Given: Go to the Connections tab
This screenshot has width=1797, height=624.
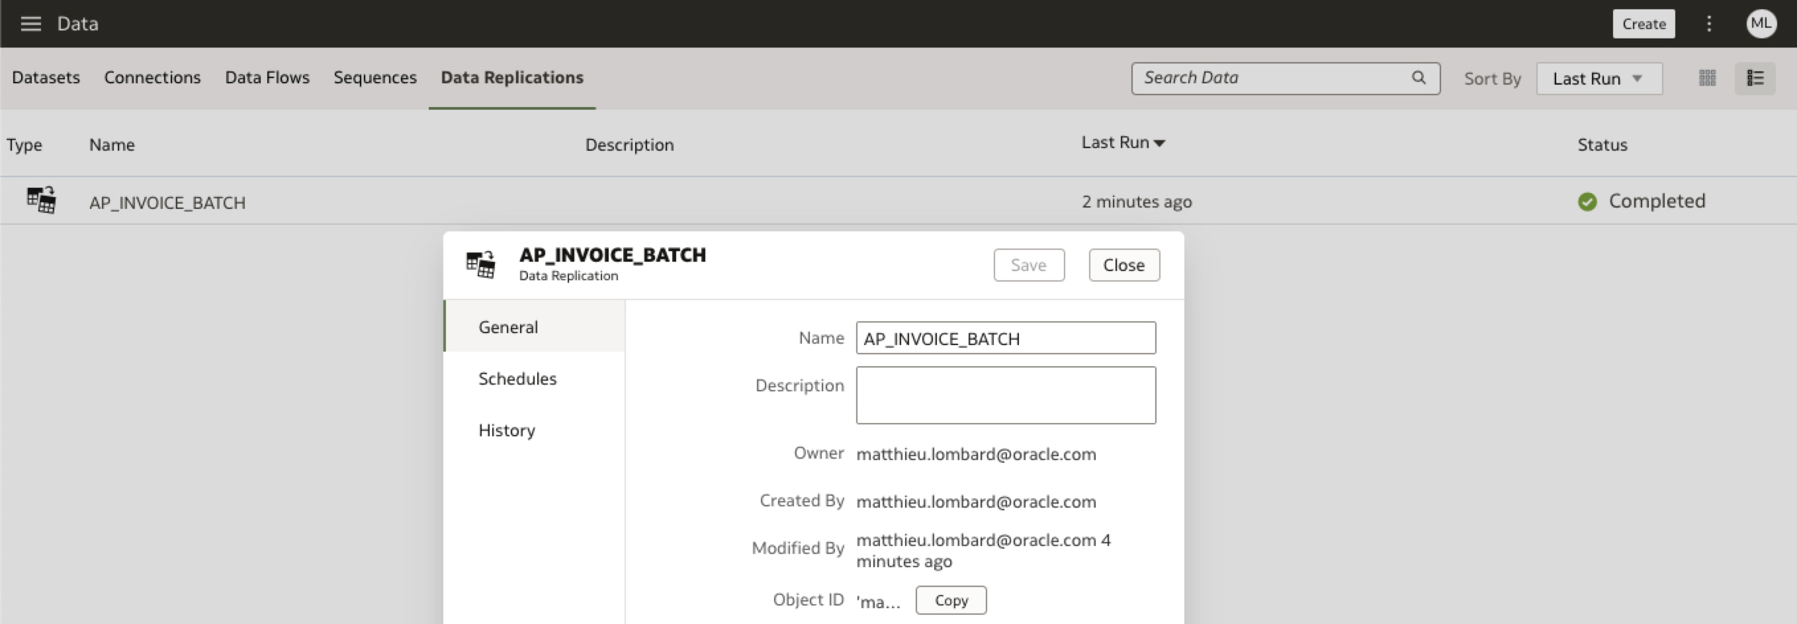Looking at the screenshot, I should [152, 77].
